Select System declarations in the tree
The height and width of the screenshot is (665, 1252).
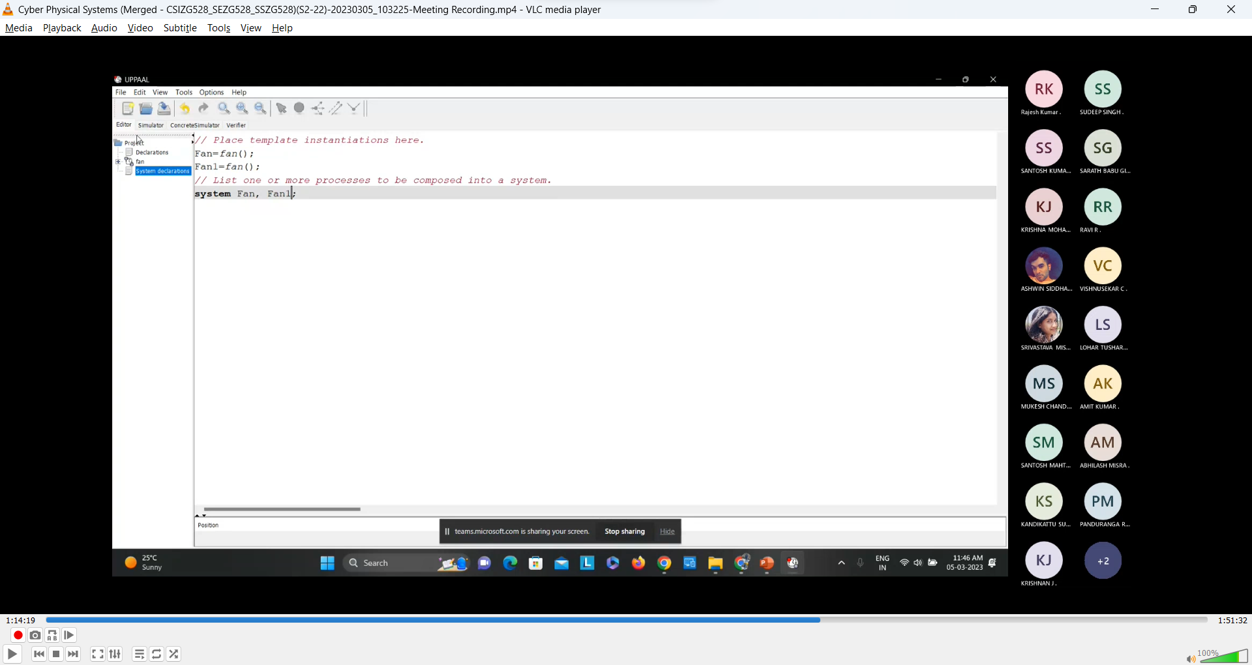coord(163,171)
